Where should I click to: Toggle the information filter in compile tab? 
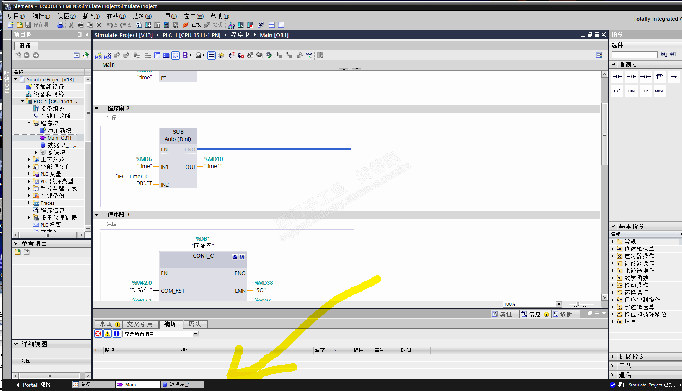click(117, 334)
